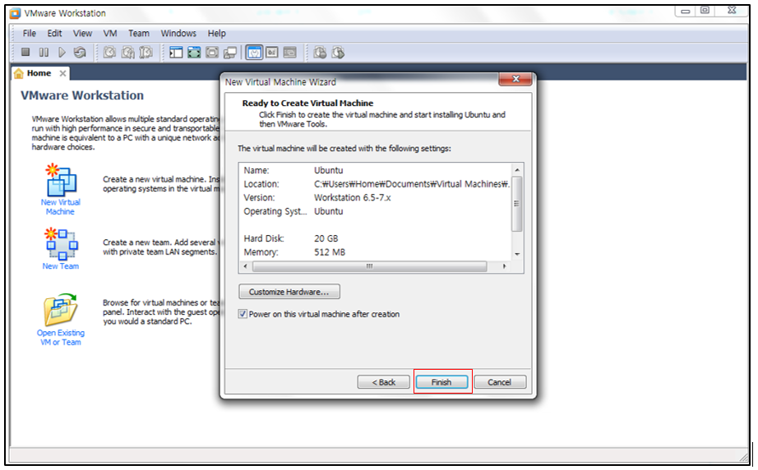
Task: Select the highlighted summary view toolbar icon
Action: 254,52
